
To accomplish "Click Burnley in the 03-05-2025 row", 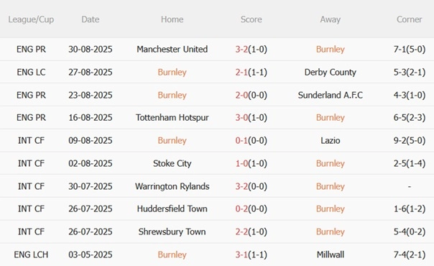I will (x=172, y=254).
